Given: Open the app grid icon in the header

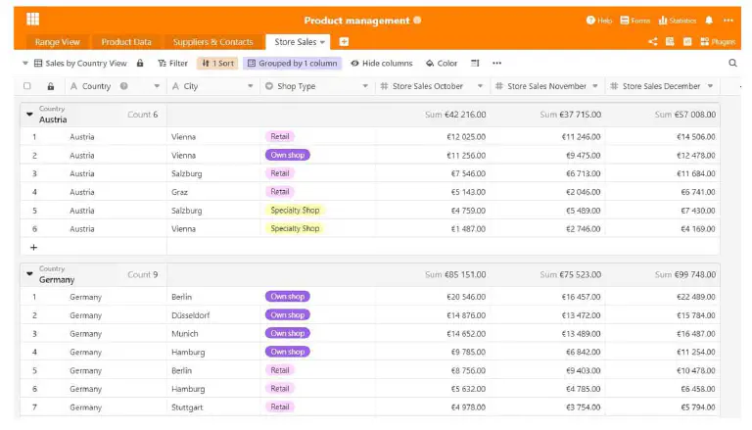Looking at the screenshot, I should pyautogui.click(x=32, y=20).
